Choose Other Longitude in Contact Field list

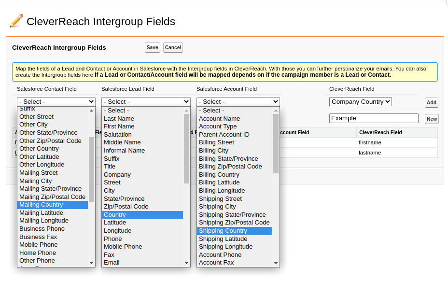(x=53, y=165)
